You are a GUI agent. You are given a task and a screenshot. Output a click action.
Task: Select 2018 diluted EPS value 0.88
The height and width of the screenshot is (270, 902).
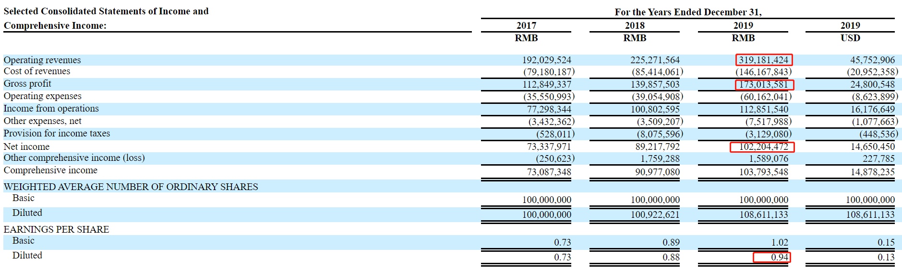pos(671,258)
